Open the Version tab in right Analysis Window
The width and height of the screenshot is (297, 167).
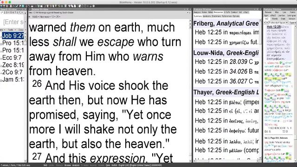(292, 19)
